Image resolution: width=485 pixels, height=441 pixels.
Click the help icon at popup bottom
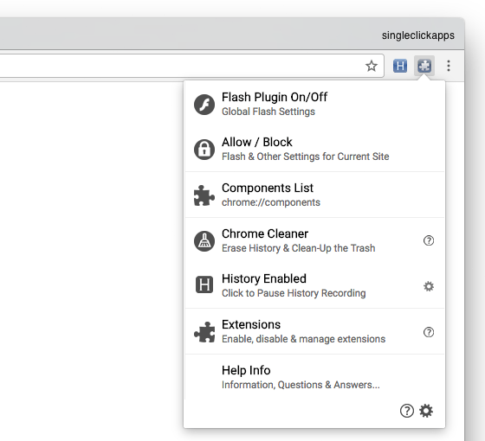pos(407,411)
